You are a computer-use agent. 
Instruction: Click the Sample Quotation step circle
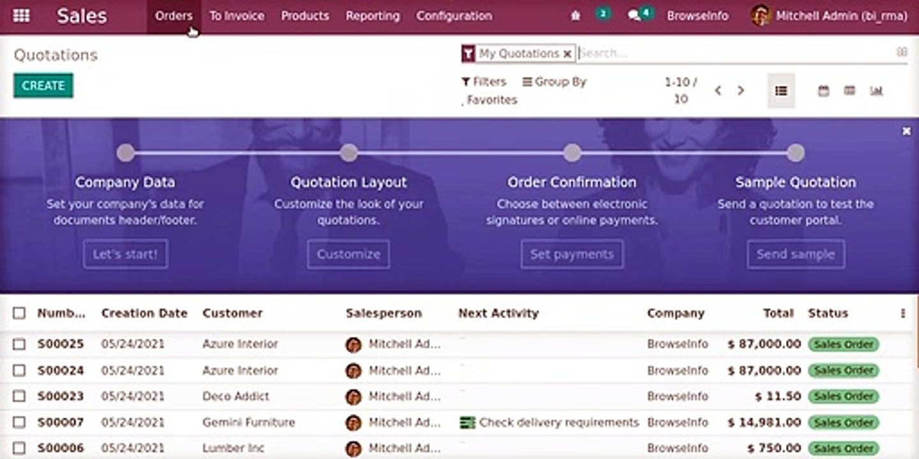[795, 152]
